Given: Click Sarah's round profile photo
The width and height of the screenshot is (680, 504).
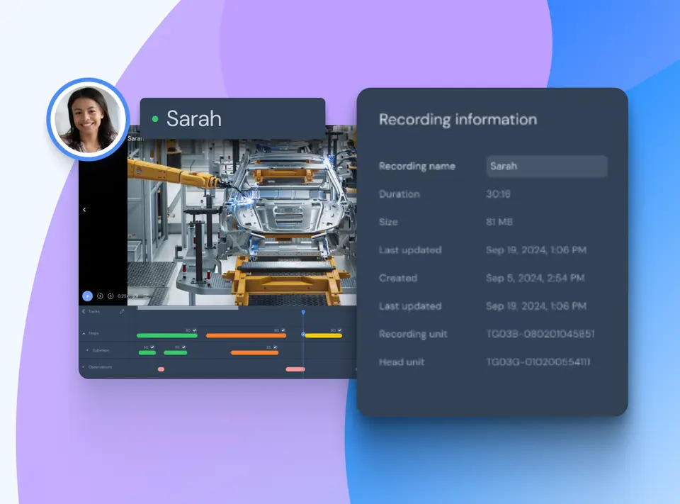Looking at the screenshot, I should pyautogui.click(x=88, y=119).
